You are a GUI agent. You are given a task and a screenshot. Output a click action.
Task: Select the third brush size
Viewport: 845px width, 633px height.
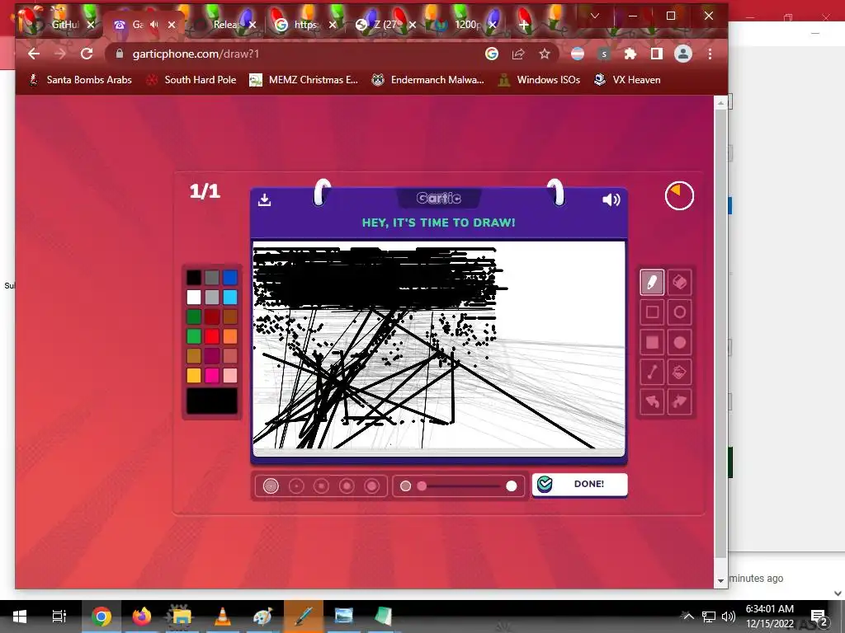pyautogui.click(x=321, y=486)
